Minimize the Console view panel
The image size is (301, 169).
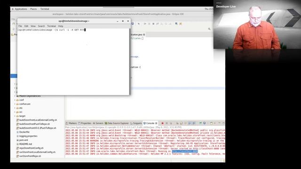[x=220, y=123]
